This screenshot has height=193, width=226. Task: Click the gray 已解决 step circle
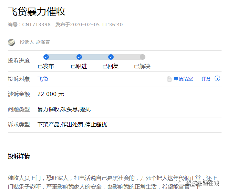(x=143, y=57)
